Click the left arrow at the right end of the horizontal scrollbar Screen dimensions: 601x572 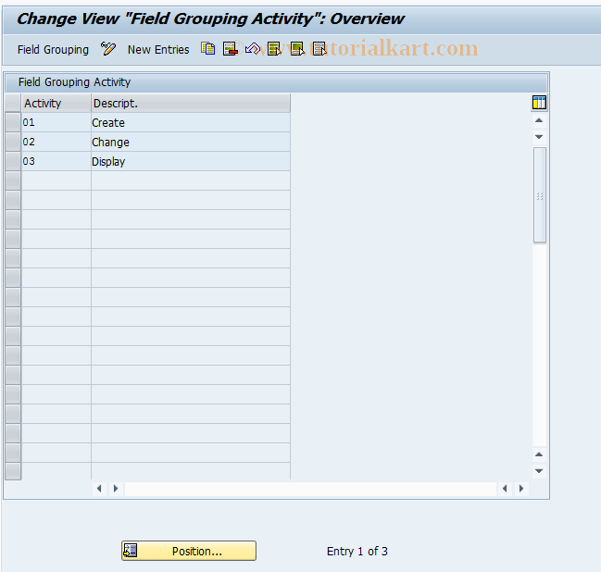point(505,489)
